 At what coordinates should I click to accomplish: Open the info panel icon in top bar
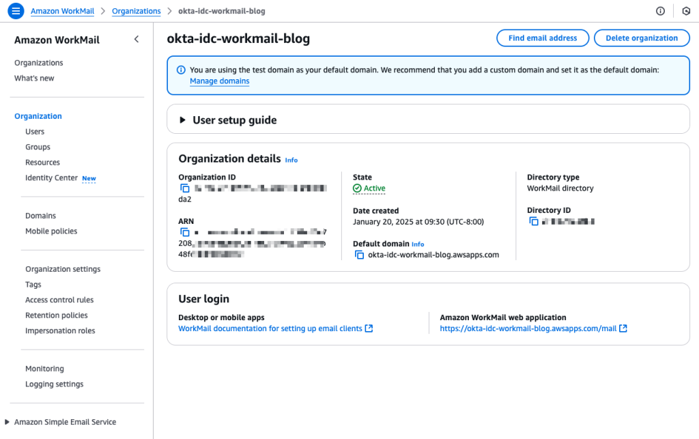[x=660, y=11]
